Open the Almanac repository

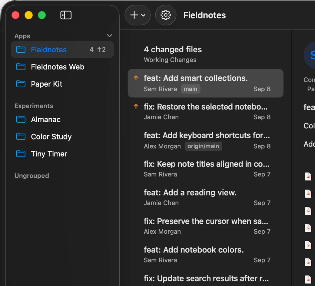(62, 120)
